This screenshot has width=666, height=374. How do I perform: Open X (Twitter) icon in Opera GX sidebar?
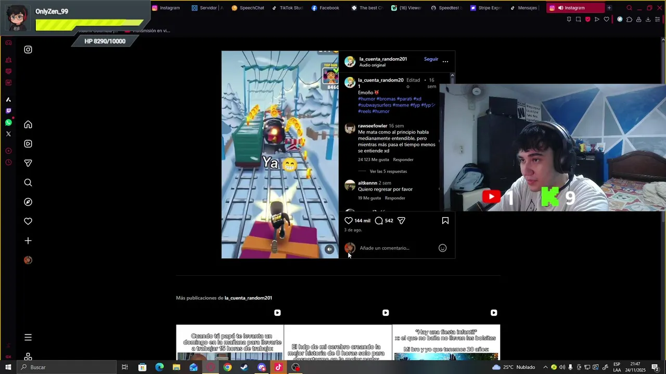(8, 134)
